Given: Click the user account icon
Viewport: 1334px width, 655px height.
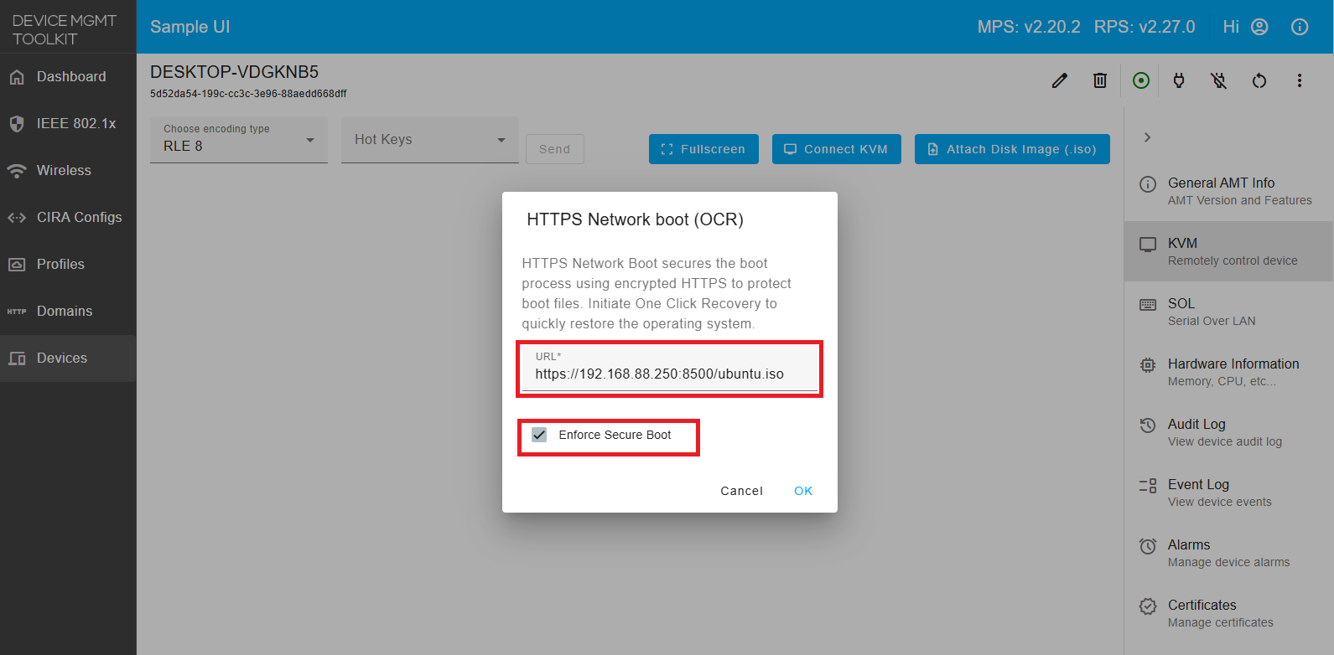Looking at the screenshot, I should click(1259, 27).
